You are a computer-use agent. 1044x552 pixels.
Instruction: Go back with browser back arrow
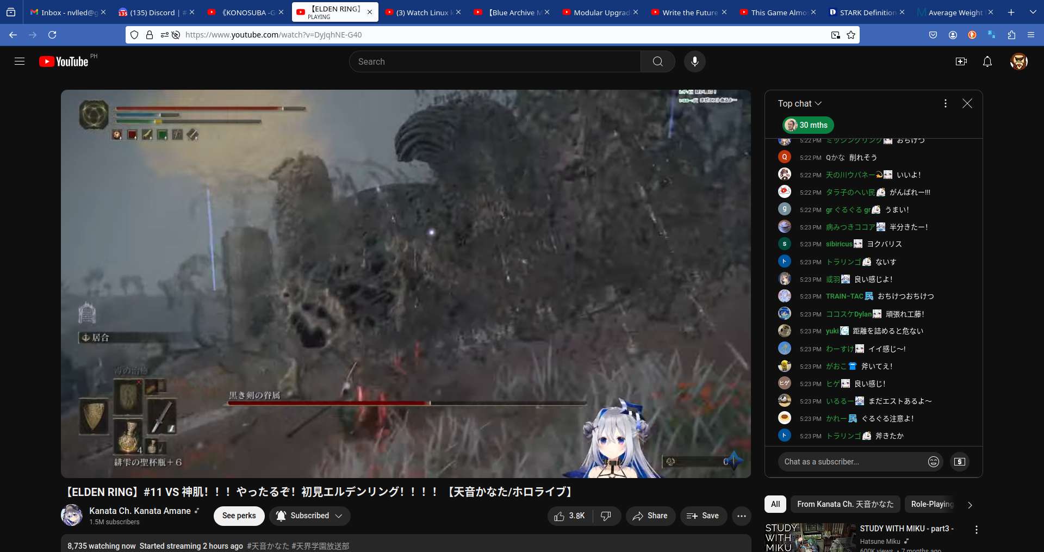tap(13, 35)
